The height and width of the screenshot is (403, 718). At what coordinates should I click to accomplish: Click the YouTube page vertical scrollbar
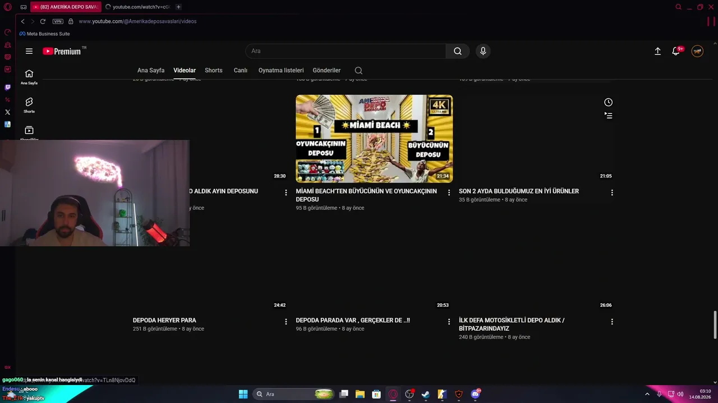715,325
